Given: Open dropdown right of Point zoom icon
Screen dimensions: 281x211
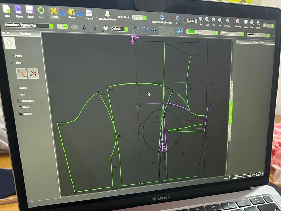Looking at the screenshot, I should click(268, 26).
